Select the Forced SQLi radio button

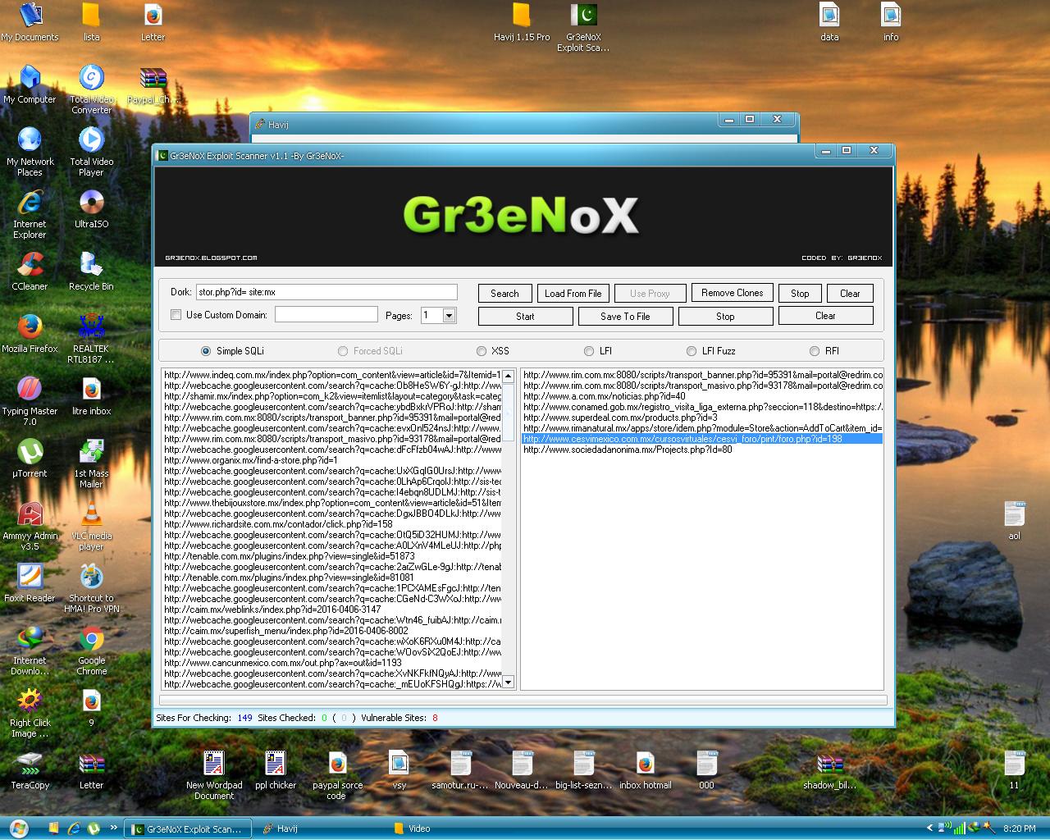click(x=343, y=351)
